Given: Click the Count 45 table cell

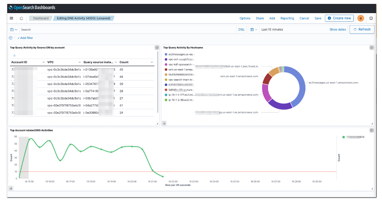Looking at the screenshot, I should pyautogui.click(x=121, y=69).
